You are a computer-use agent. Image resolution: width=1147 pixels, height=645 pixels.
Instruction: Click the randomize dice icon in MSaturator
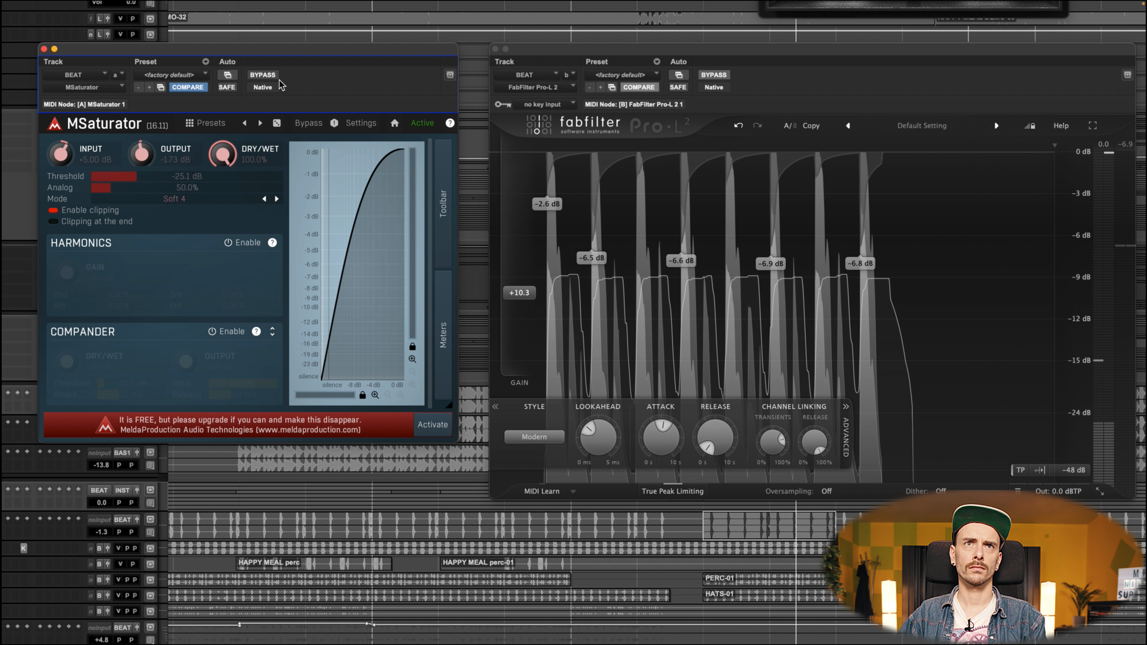(276, 123)
